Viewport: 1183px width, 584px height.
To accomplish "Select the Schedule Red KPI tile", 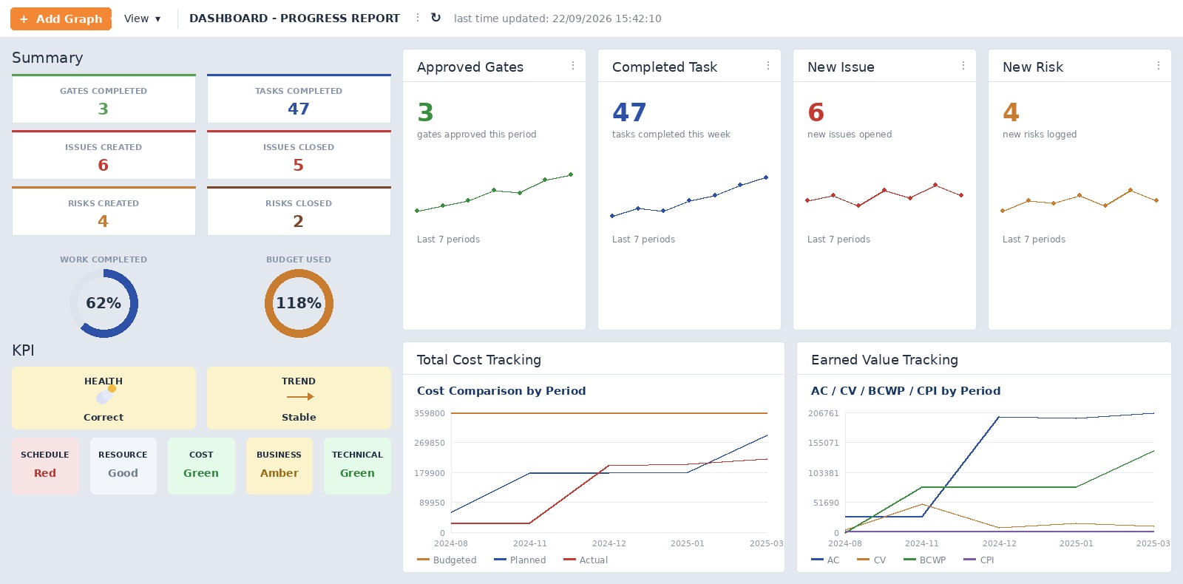I will pos(45,466).
